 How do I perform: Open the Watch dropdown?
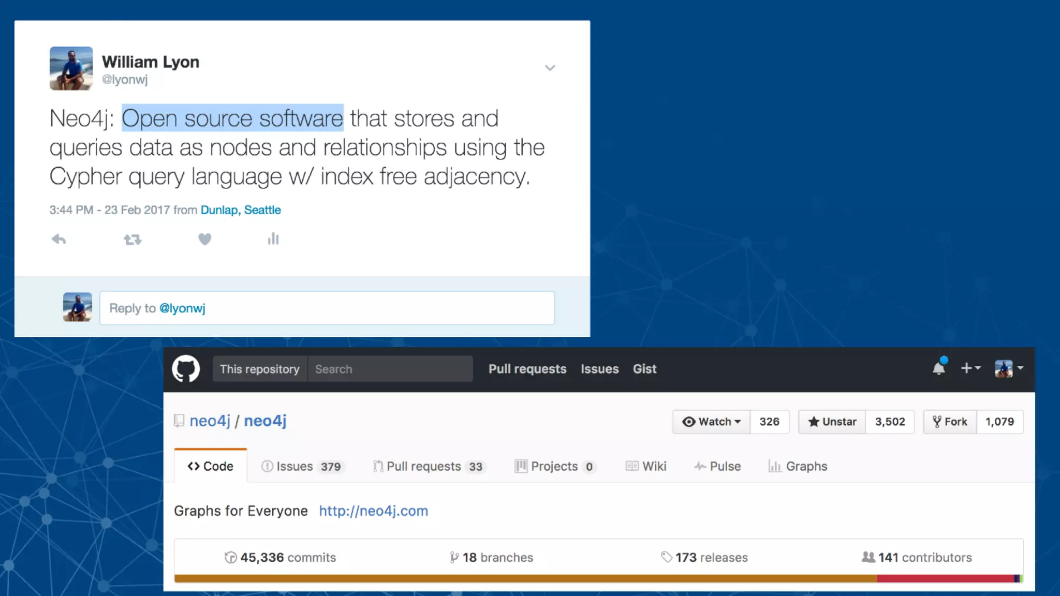(x=712, y=422)
